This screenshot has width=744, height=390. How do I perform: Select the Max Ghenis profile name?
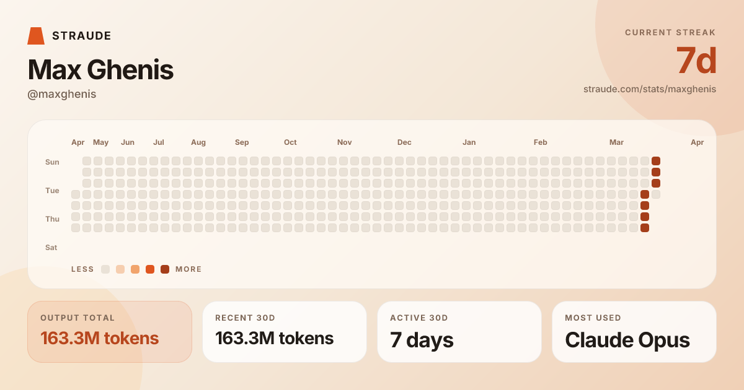[x=100, y=70]
